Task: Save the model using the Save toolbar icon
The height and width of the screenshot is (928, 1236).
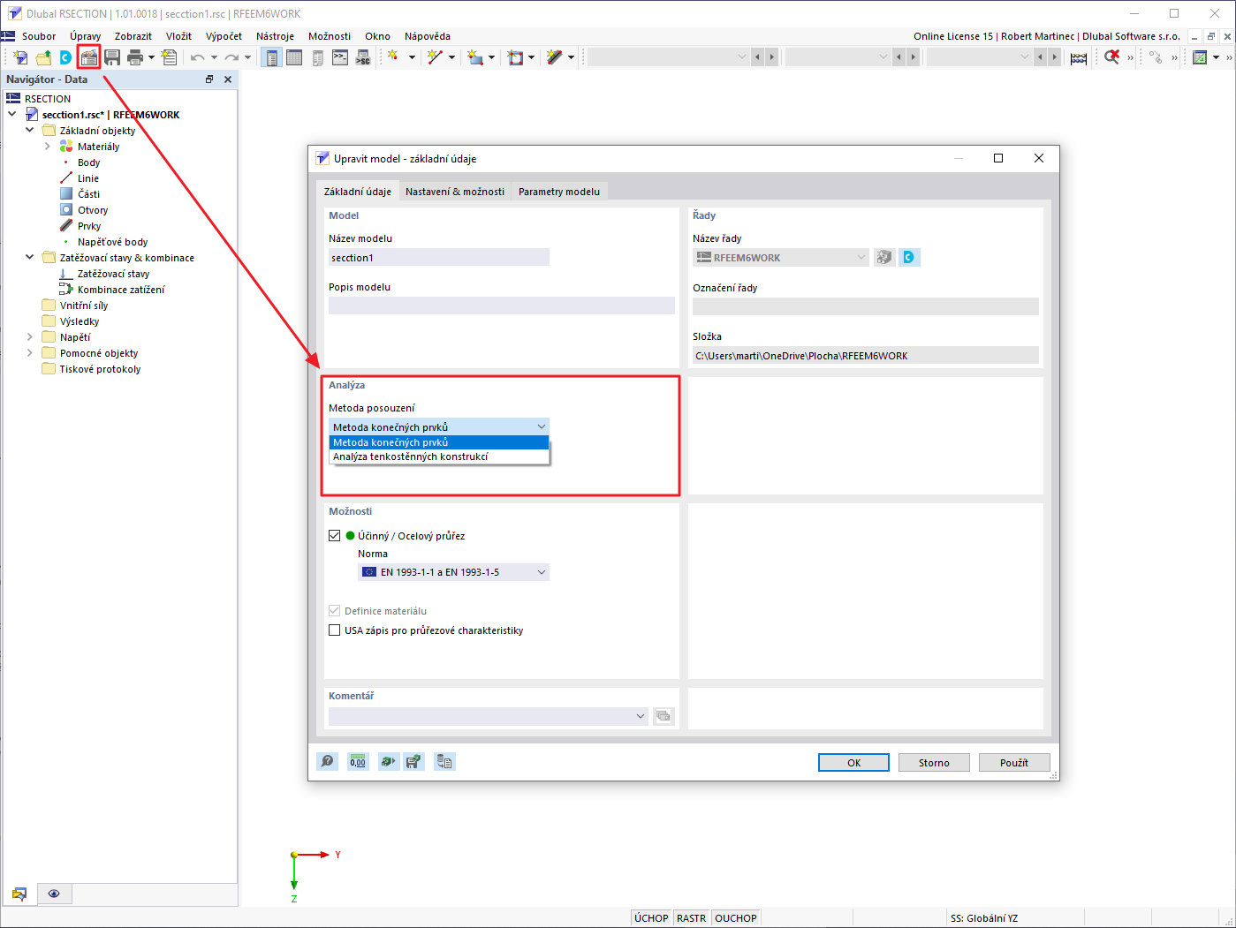Action: [113, 57]
